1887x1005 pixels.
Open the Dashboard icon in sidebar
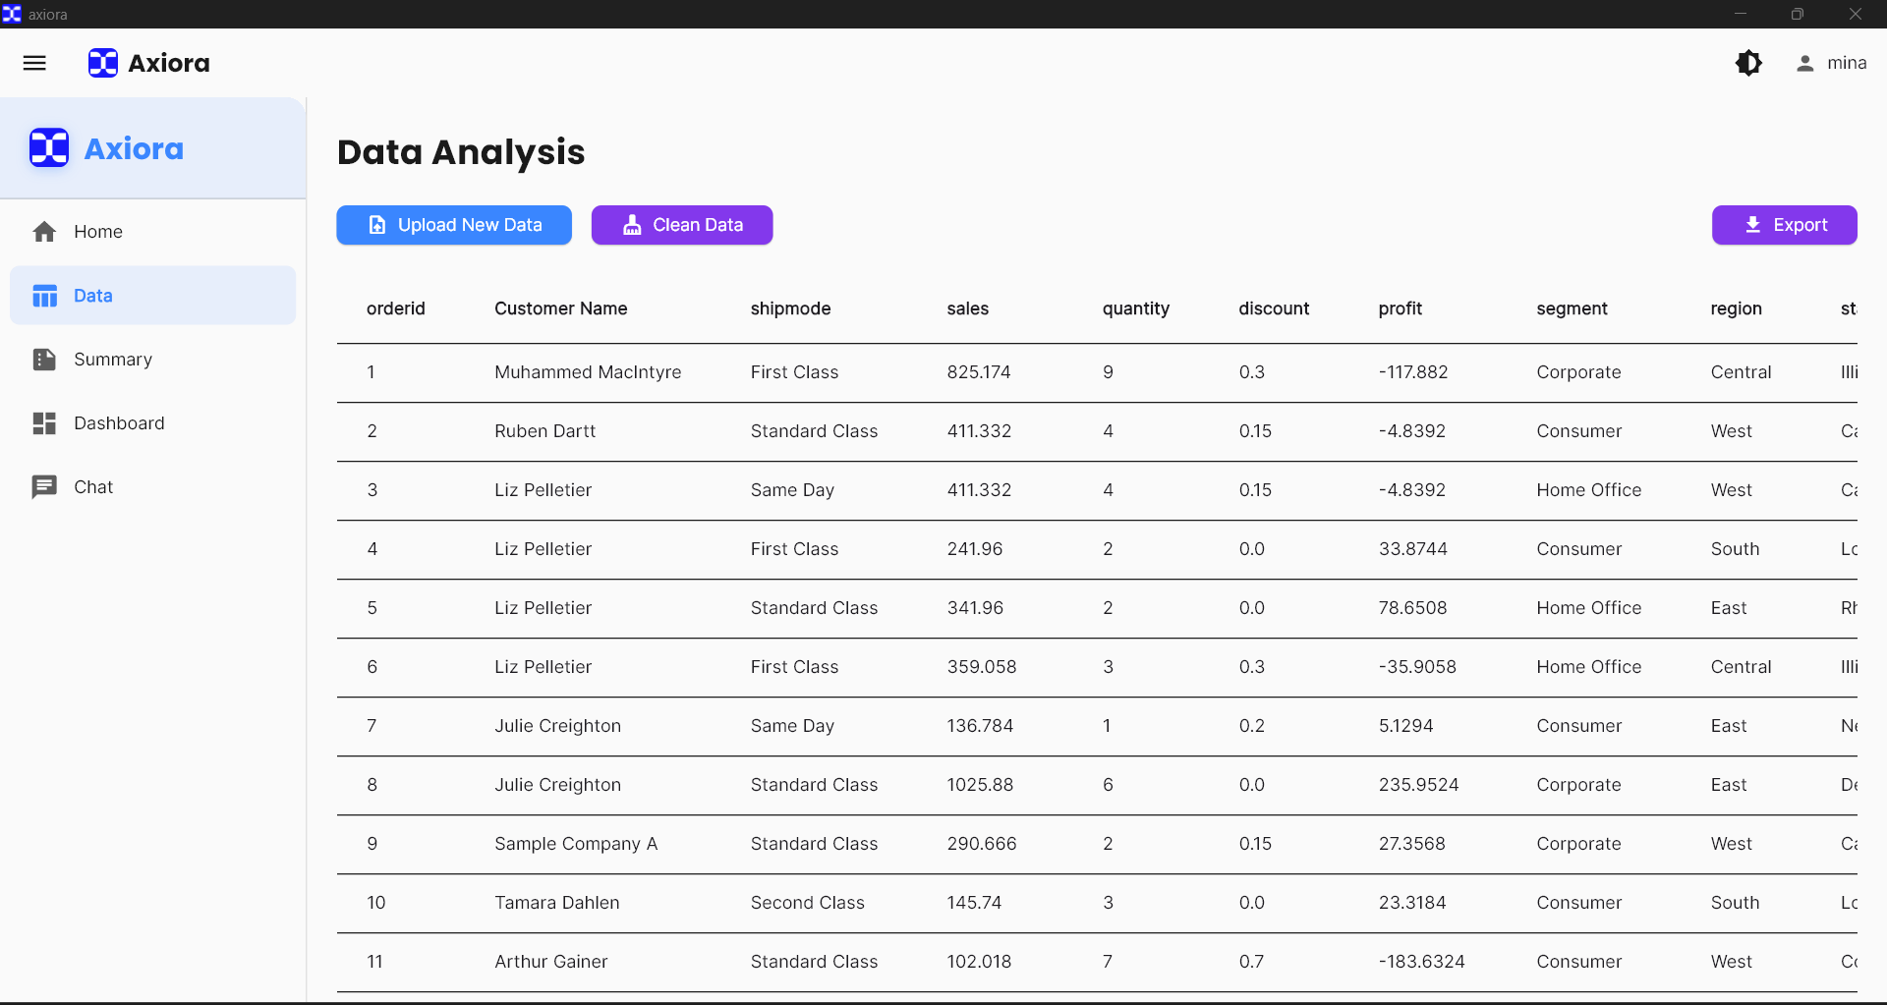click(x=44, y=423)
